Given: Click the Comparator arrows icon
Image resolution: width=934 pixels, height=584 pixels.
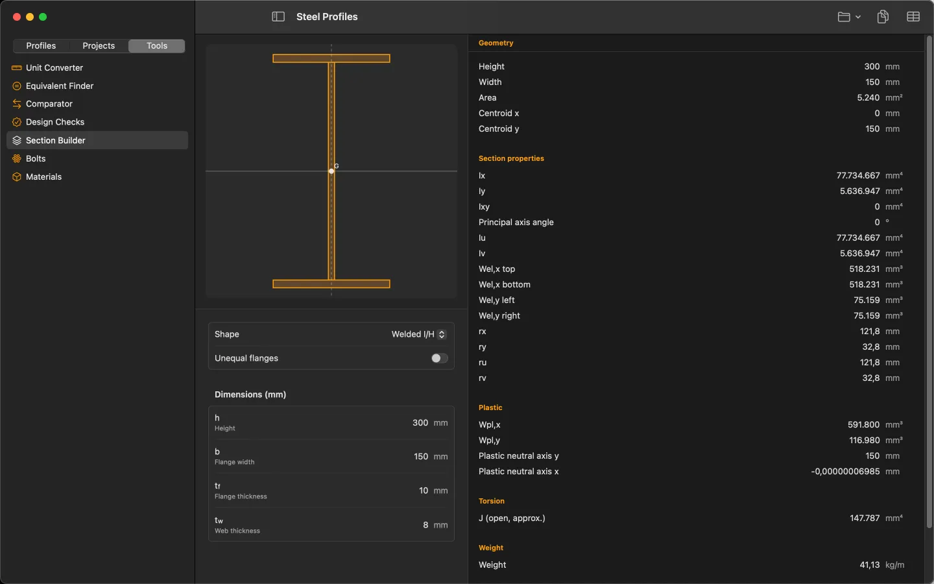Looking at the screenshot, I should (x=17, y=104).
